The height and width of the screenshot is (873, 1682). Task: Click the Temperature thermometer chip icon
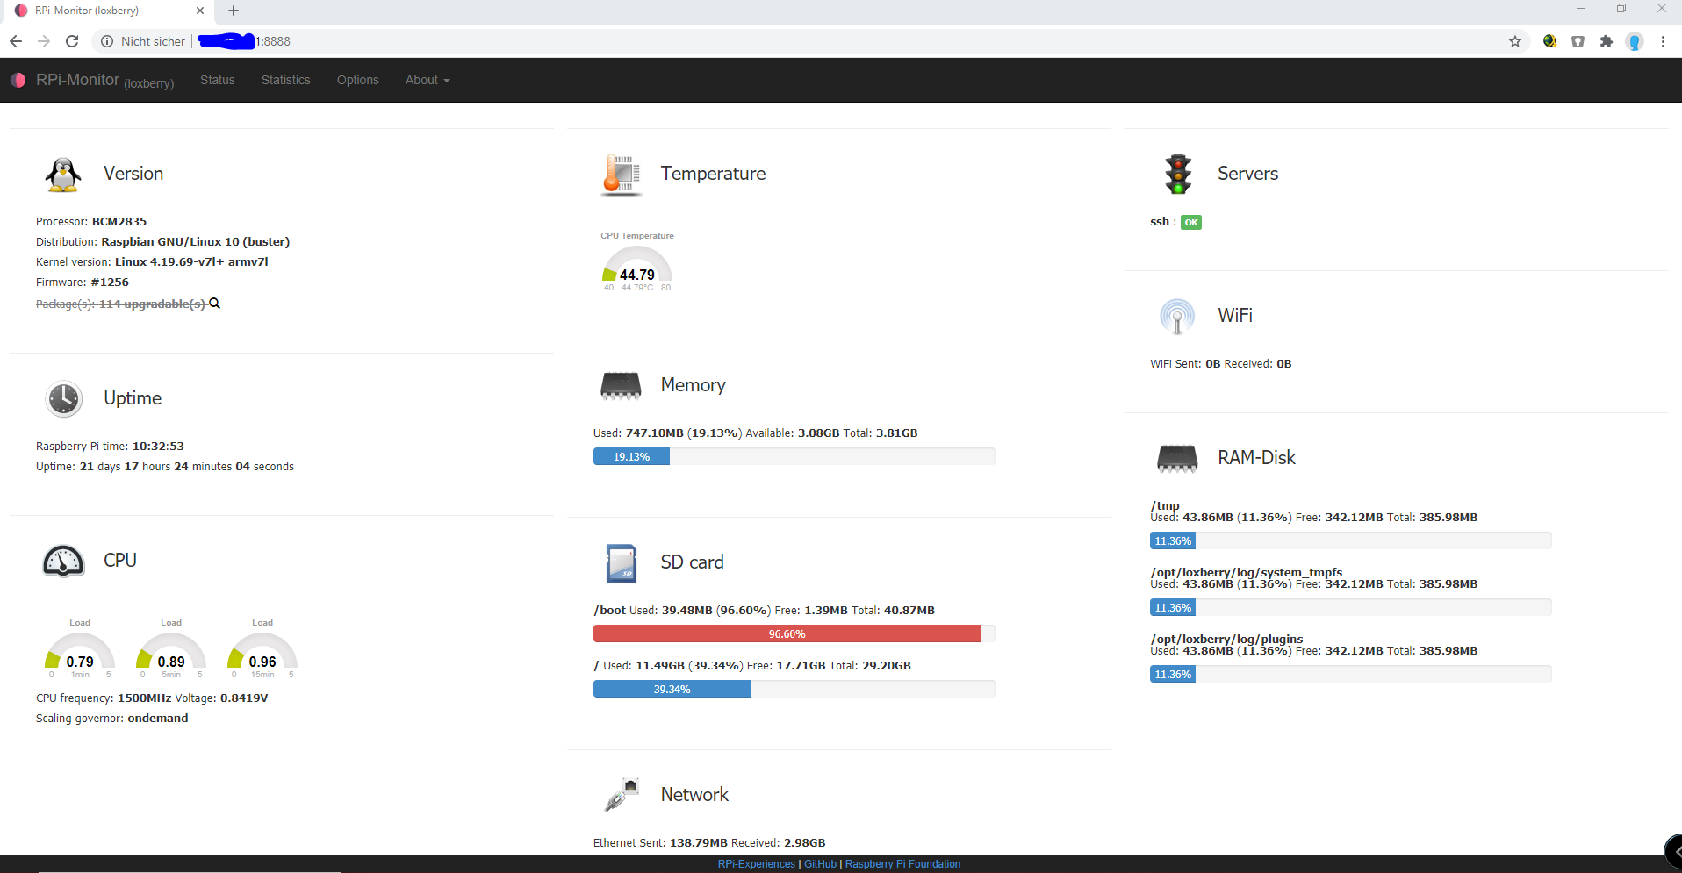click(x=621, y=175)
